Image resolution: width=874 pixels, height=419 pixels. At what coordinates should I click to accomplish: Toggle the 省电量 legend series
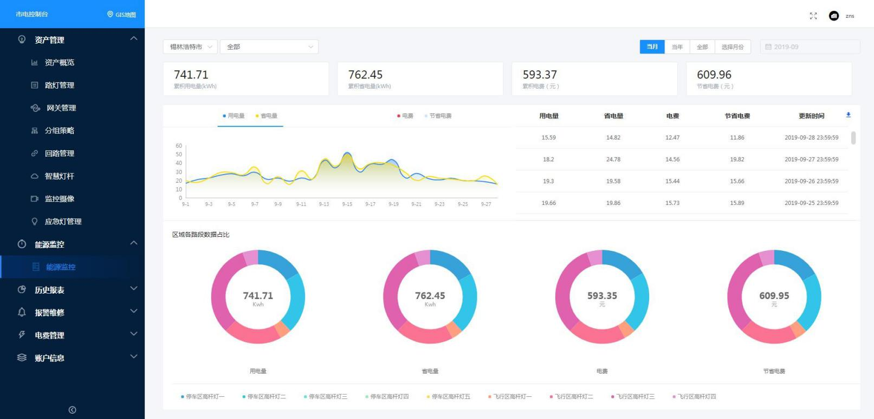tap(266, 116)
